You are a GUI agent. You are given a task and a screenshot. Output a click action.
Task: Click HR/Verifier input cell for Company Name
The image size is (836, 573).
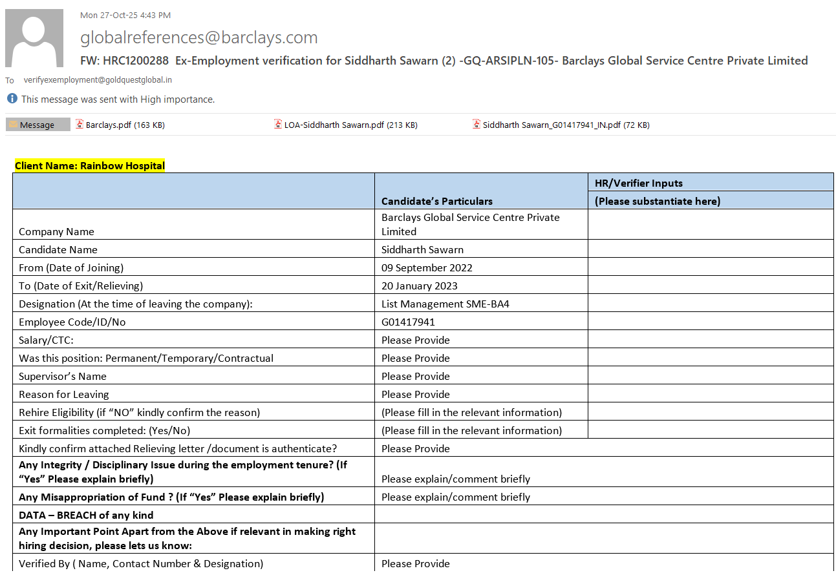point(710,224)
